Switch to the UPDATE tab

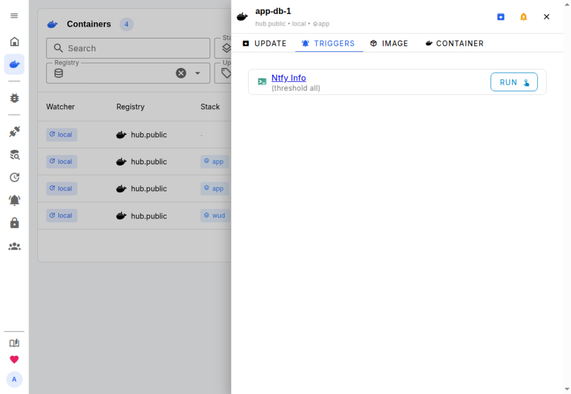point(265,43)
